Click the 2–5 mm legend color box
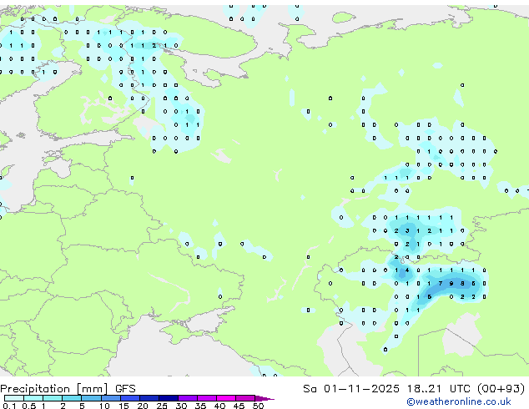The width and height of the screenshot is (529, 409). point(72,398)
